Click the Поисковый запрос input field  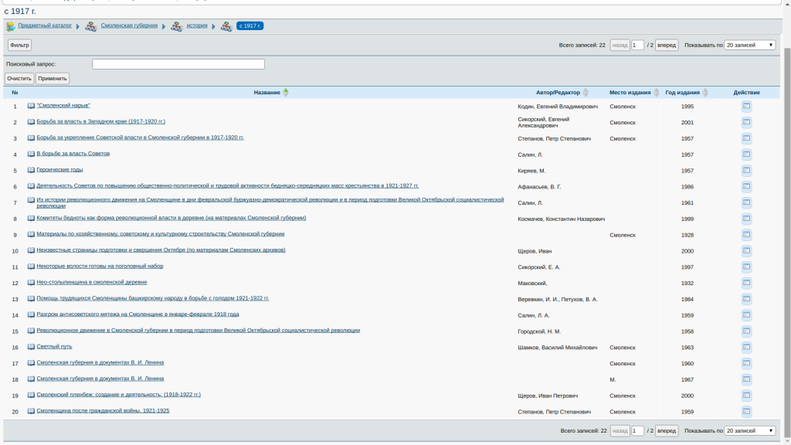tap(178, 64)
